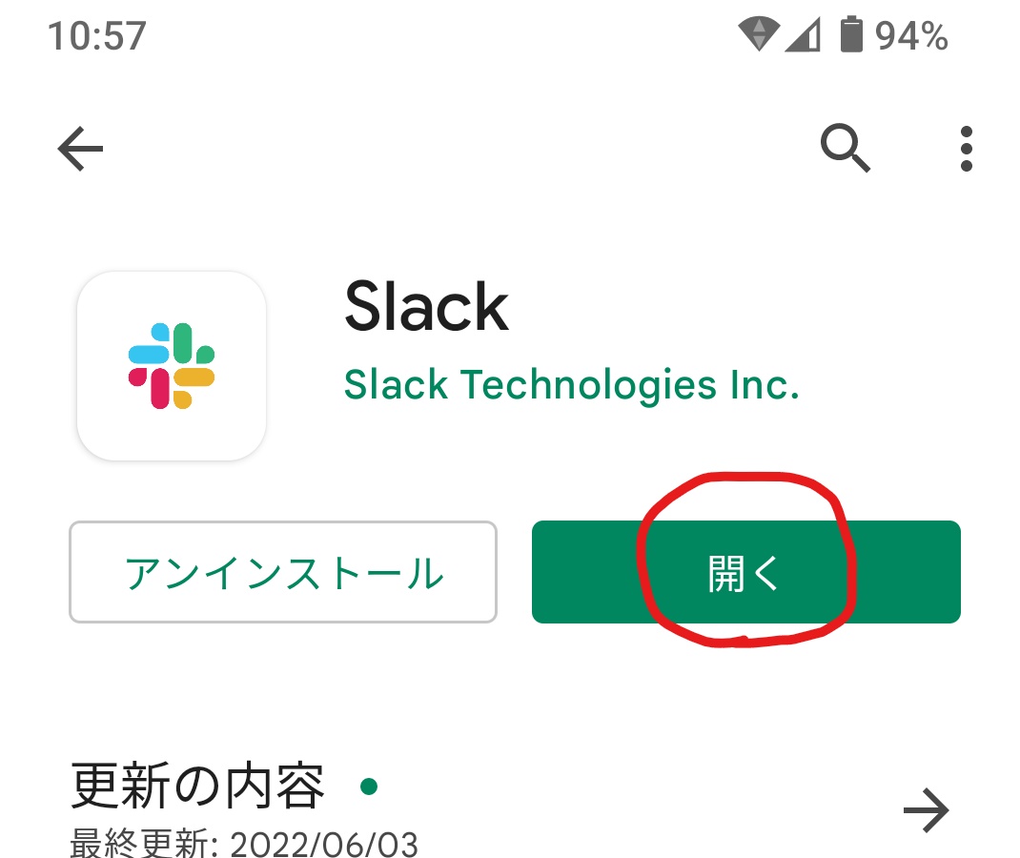
Task: Expand 更新の内容 with the right arrow
Action: point(927,810)
